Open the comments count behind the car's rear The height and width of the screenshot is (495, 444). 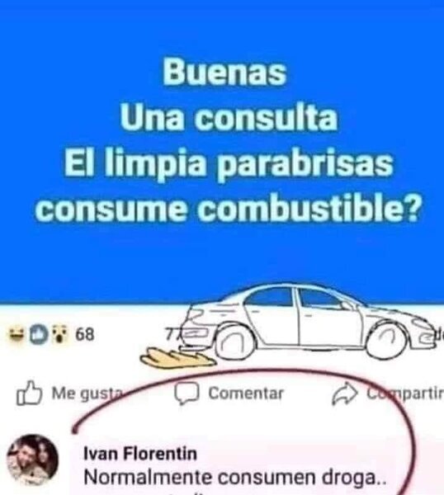pos(172,334)
